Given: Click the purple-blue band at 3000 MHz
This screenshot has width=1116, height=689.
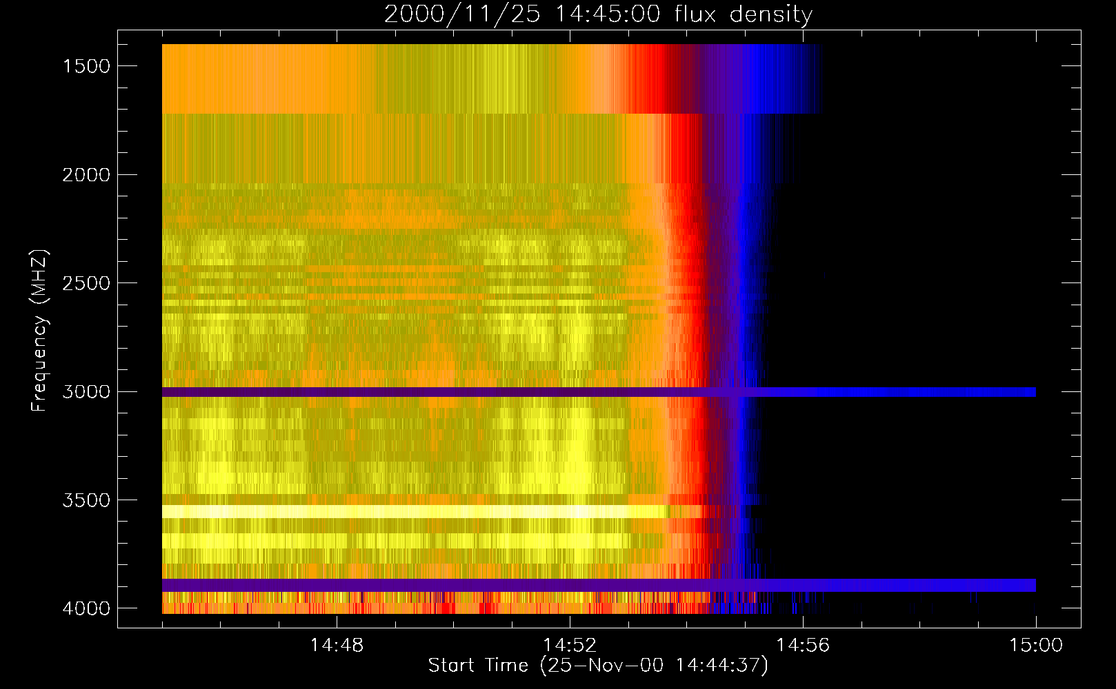Looking at the screenshot, I should coord(599,392).
